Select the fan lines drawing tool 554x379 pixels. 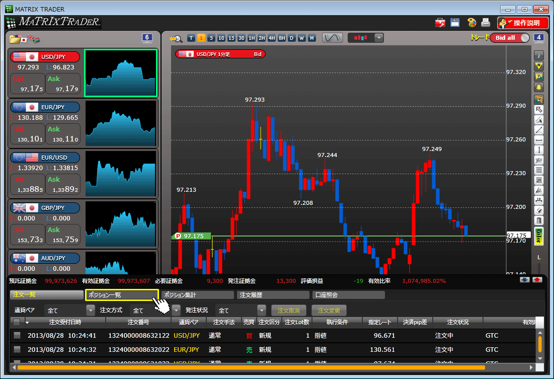(x=538, y=191)
